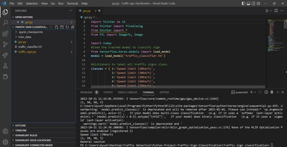The height and width of the screenshot is (147, 287).
Task: Open the Source Control view
Action: click(5, 45)
